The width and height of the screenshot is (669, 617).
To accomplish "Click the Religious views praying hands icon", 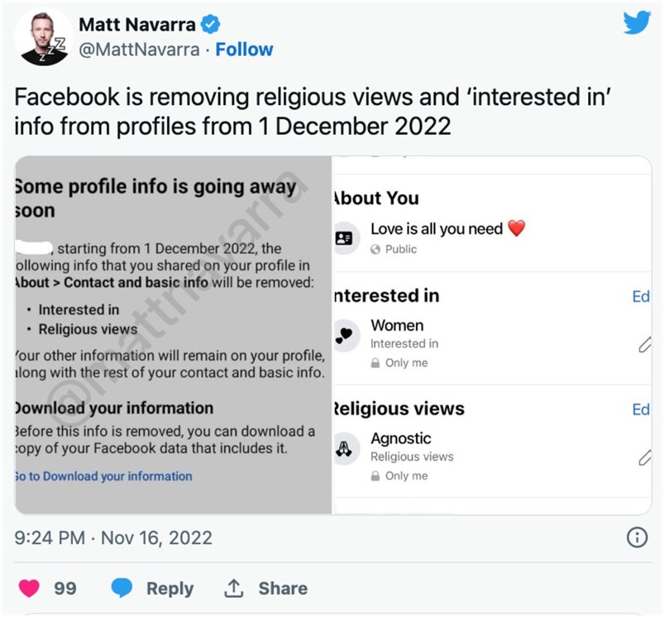I will pos(345,448).
